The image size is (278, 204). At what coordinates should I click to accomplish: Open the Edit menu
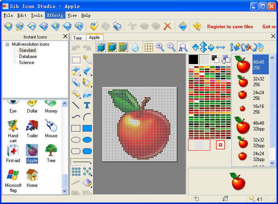pyautogui.click(x=22, y=16)
